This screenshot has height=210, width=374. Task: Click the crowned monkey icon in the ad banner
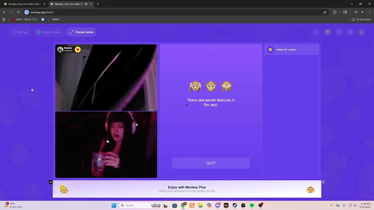[x=64, y=189]
